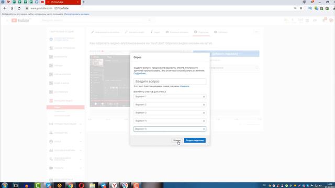Click the 'Вариант 1' answer field
The image size is (335, 188).
coord(170,97)
